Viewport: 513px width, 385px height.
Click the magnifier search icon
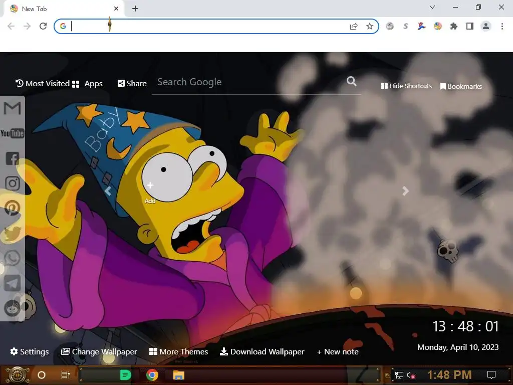point(351,81)
